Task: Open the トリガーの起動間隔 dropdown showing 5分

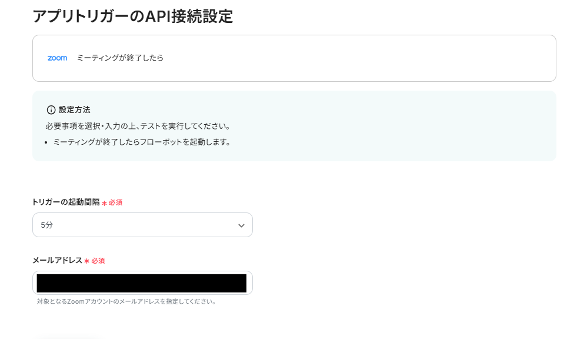Action: coord(142,225)
